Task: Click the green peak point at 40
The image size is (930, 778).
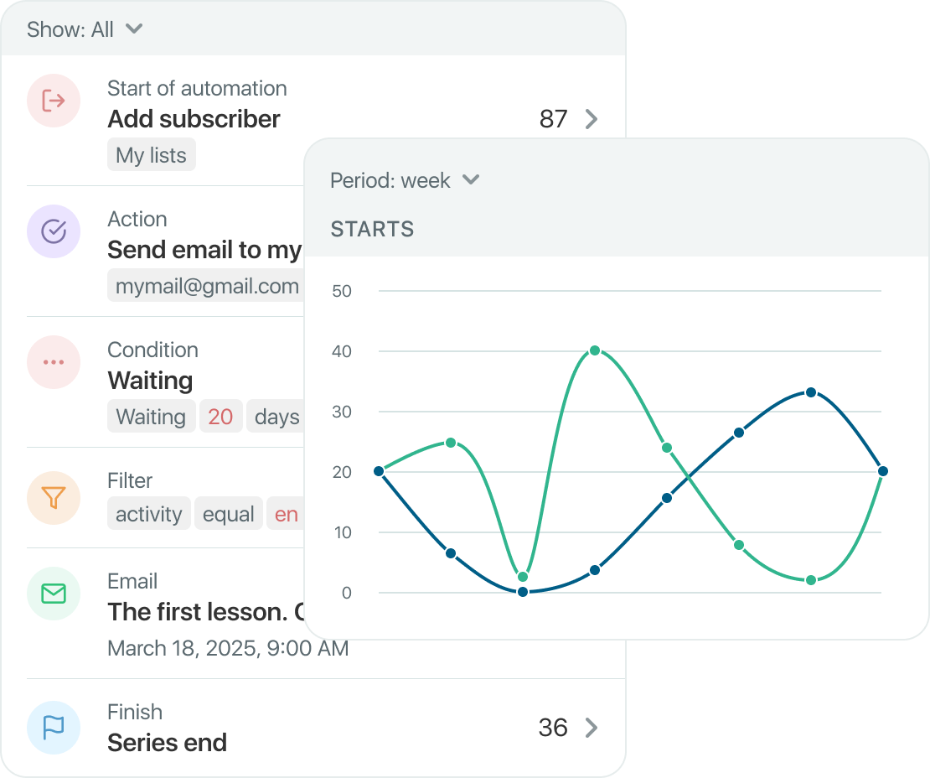Action: click(x=595, y=350)
